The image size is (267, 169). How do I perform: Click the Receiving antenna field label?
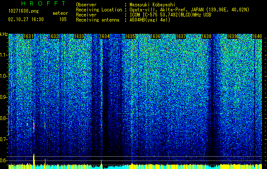tap(98, 20)
